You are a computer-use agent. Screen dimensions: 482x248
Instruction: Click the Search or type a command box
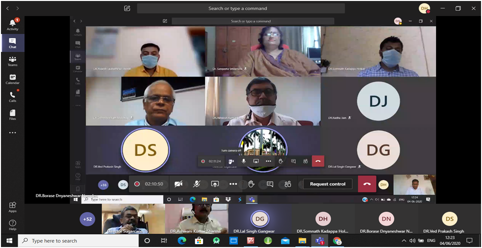coord(241,8)
